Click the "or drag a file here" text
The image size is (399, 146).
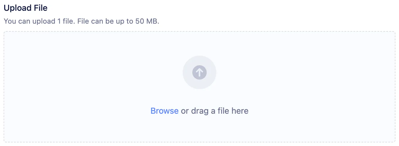(214, 111)
